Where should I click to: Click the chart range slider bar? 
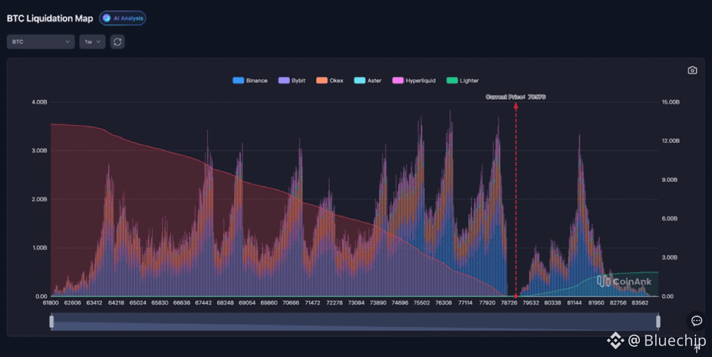click(x=355, y=321)
